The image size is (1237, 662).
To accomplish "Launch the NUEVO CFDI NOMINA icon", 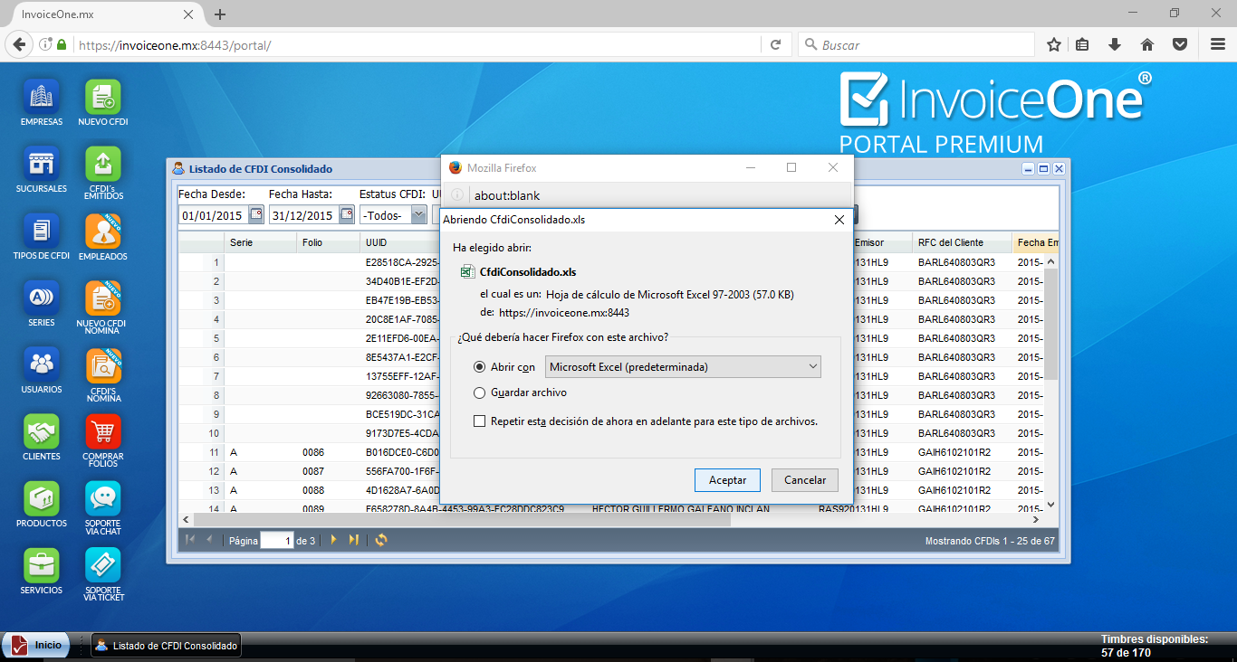I will pyautogui.click(x=103, y=298).
